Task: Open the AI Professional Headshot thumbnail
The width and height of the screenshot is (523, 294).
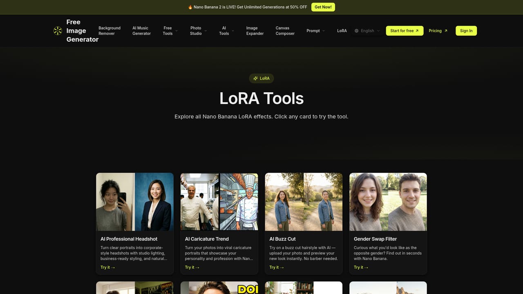Action: click(x=135, y=202)
